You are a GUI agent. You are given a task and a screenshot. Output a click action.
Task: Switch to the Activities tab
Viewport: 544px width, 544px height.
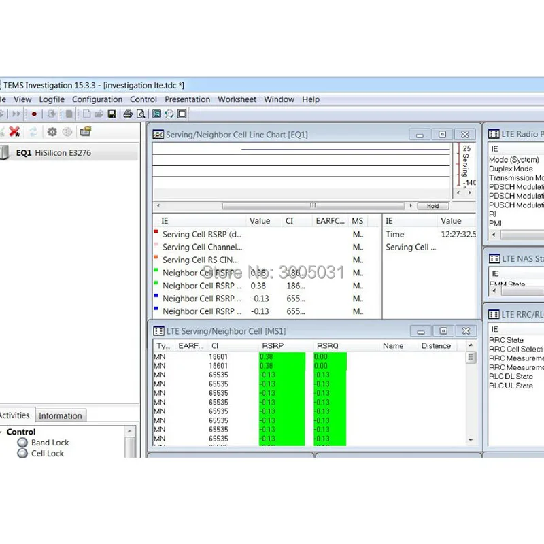tap(15, 415)
